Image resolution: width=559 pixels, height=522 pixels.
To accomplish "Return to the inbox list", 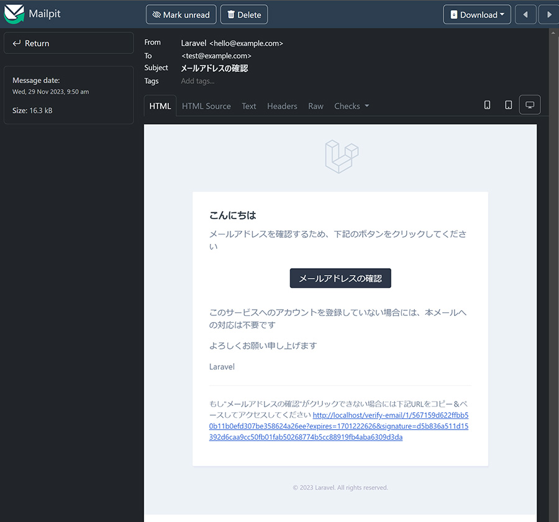I will 69,43.
